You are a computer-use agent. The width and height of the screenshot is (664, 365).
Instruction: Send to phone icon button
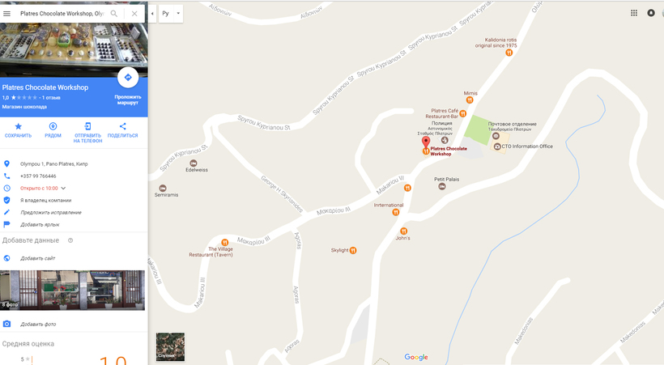coord(87,126)
